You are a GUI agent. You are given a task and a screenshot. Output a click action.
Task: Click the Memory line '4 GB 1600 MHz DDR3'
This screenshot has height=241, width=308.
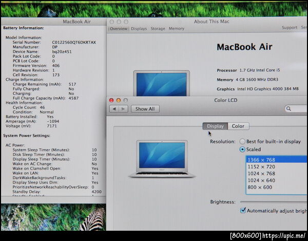pos(257,80)
